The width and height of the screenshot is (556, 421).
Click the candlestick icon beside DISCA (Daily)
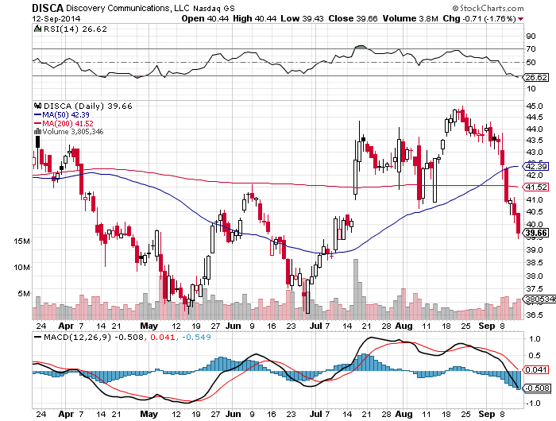[37, 106]
